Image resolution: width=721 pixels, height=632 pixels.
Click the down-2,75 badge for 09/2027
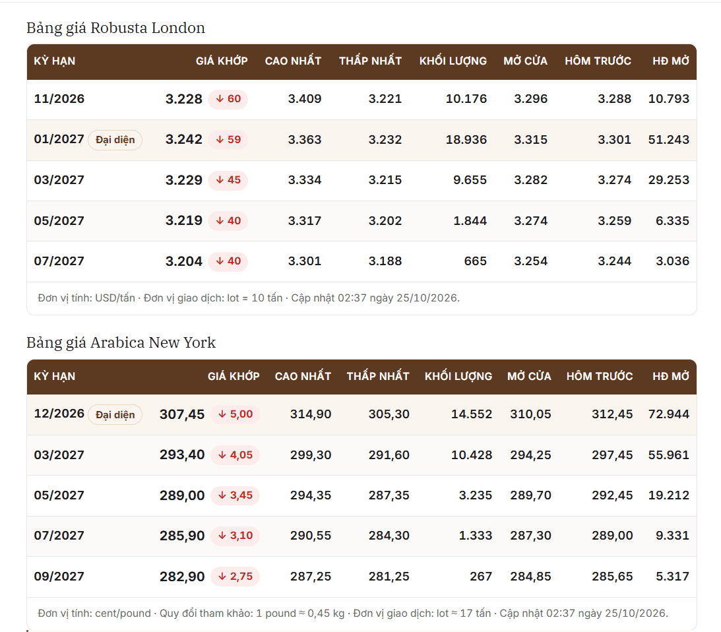pyautogui.click(x=235, y=577)
